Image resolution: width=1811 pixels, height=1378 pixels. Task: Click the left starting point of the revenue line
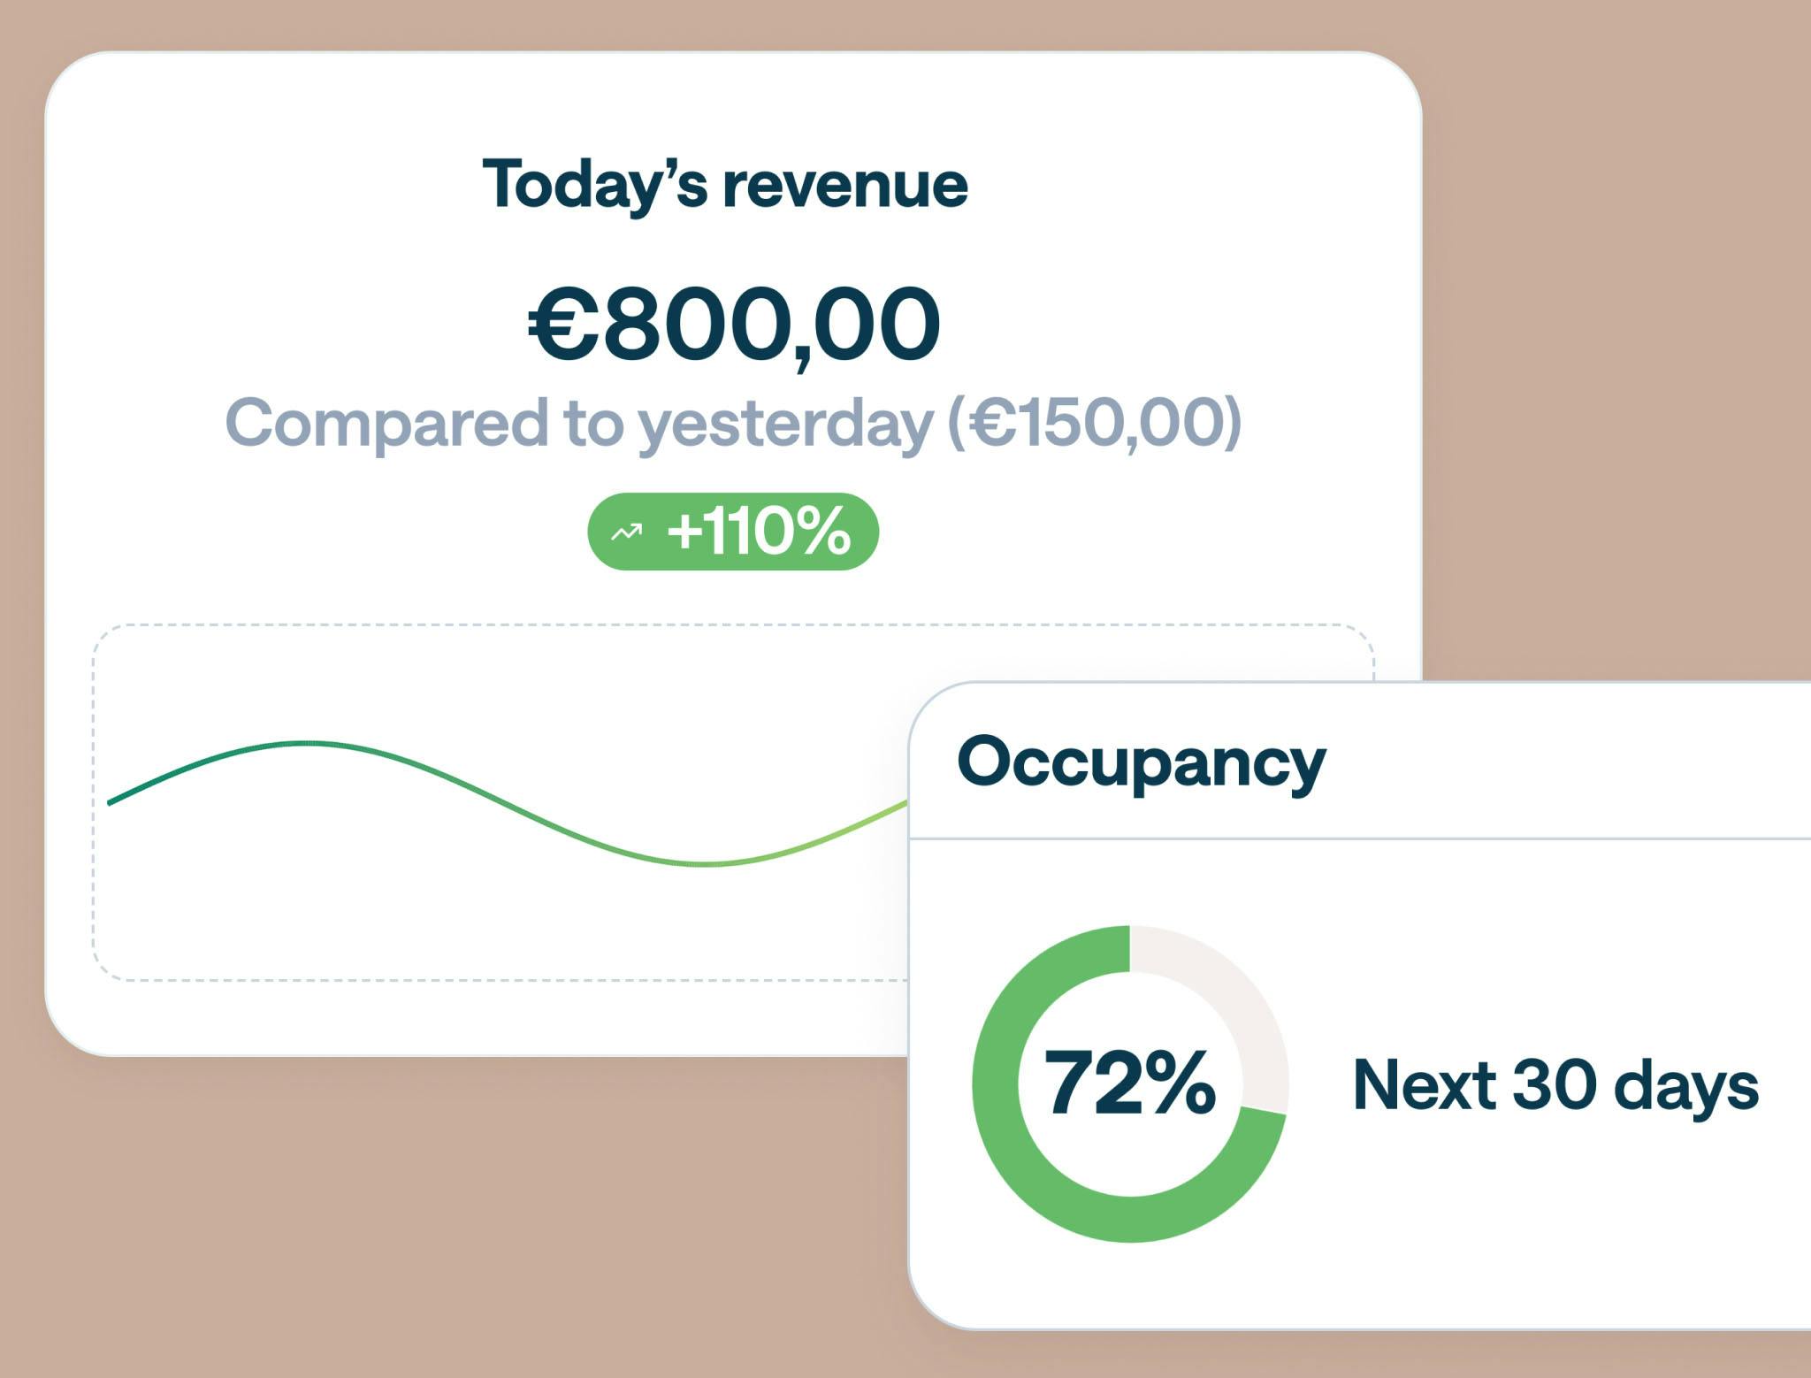pos(111,802)
